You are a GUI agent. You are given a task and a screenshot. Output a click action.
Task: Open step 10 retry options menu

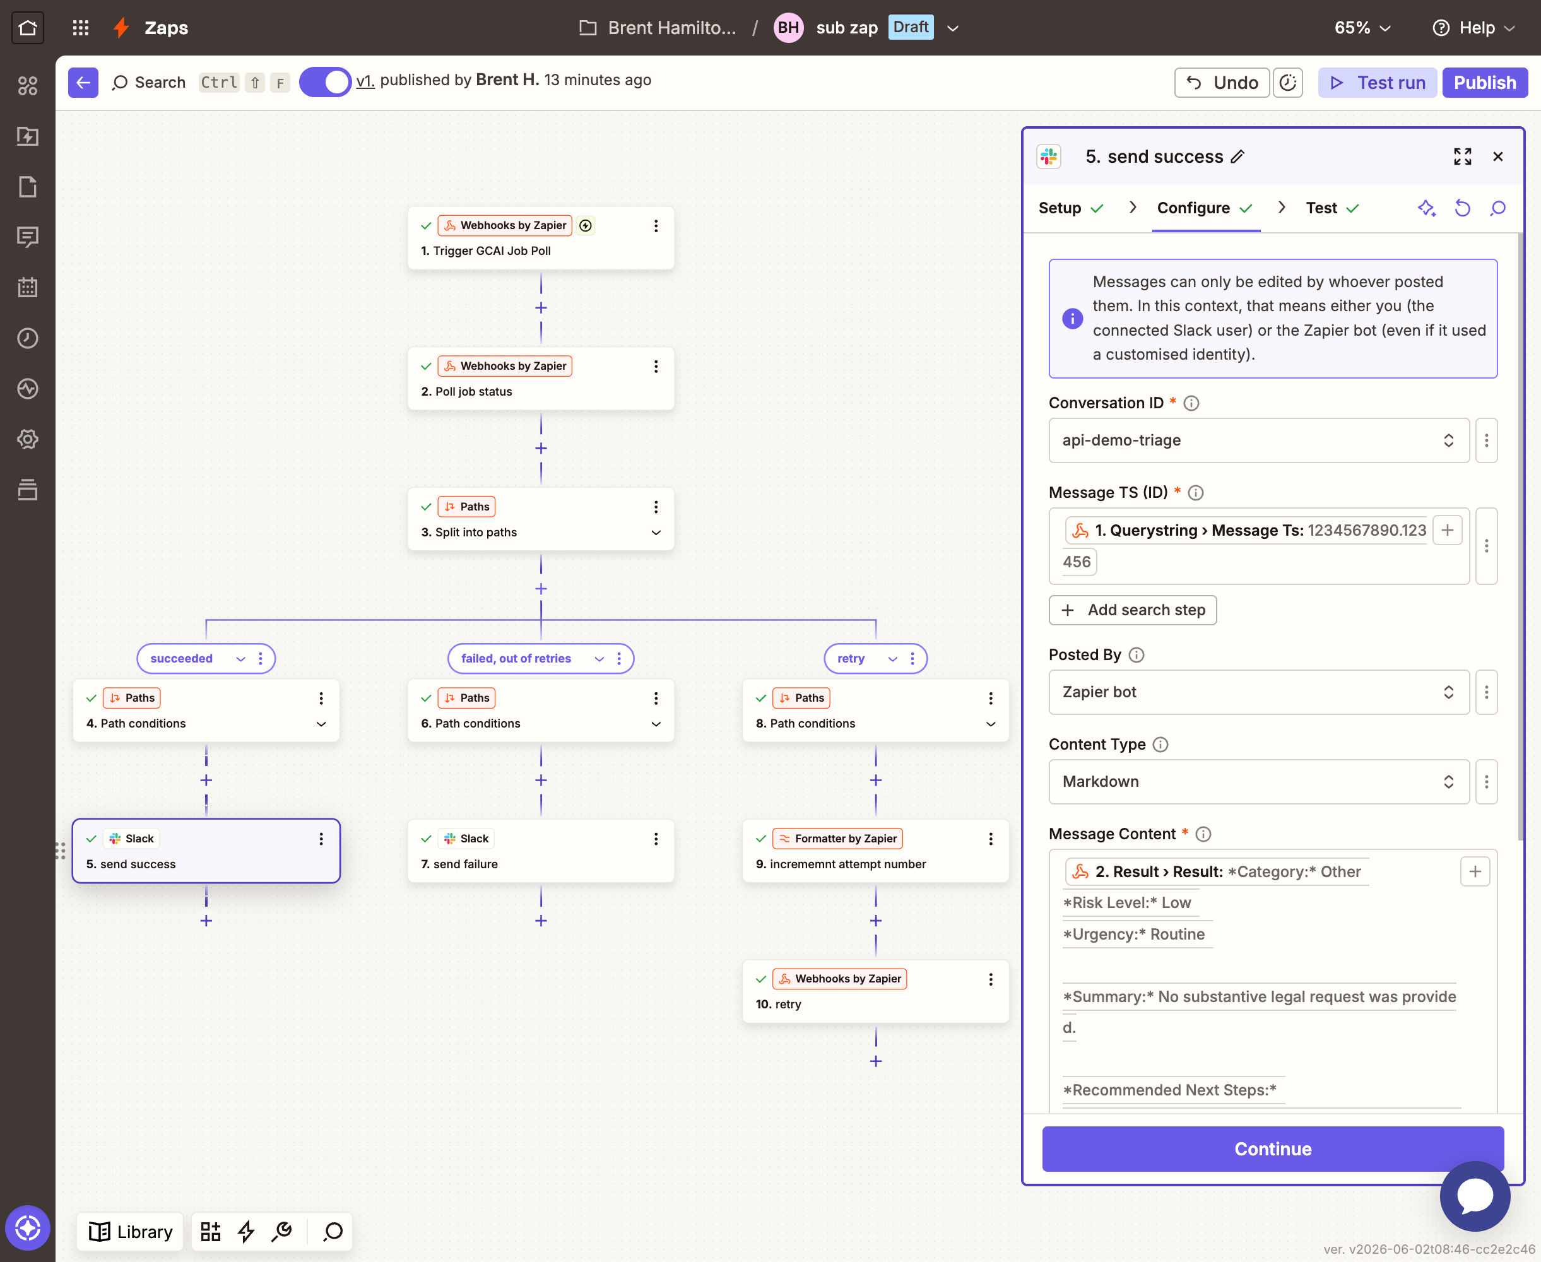coord(990,979)
